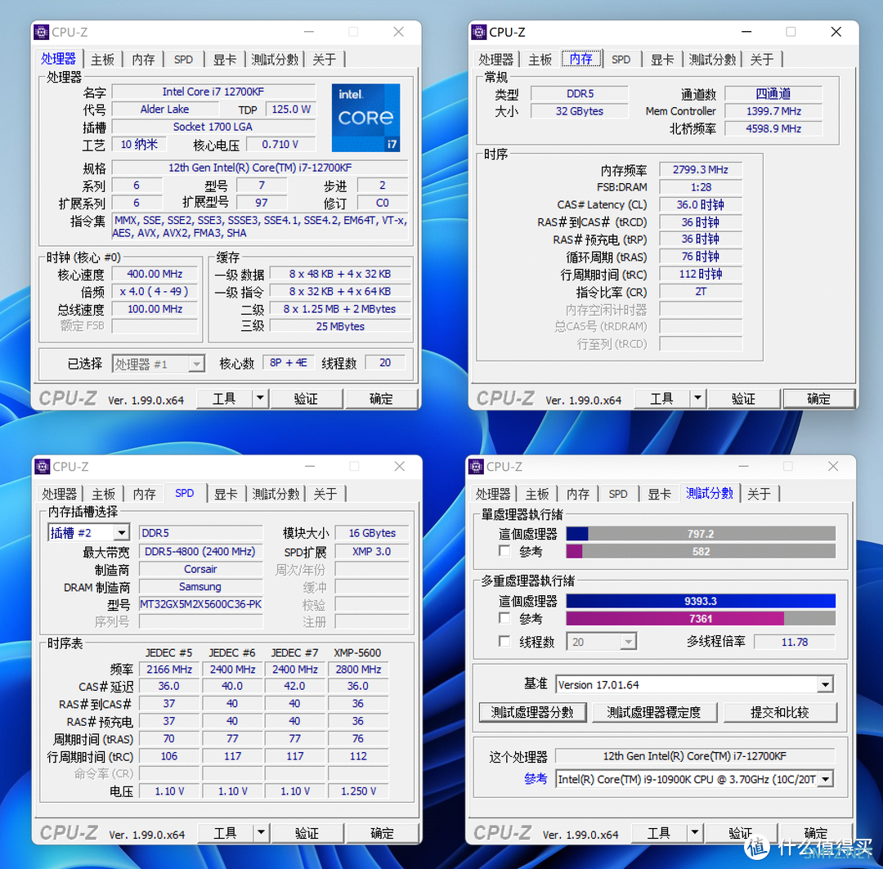Enable the 线程数 checkbox in benchmark window
Viewport: 883px width, 869px height.
tap(505, 642)
